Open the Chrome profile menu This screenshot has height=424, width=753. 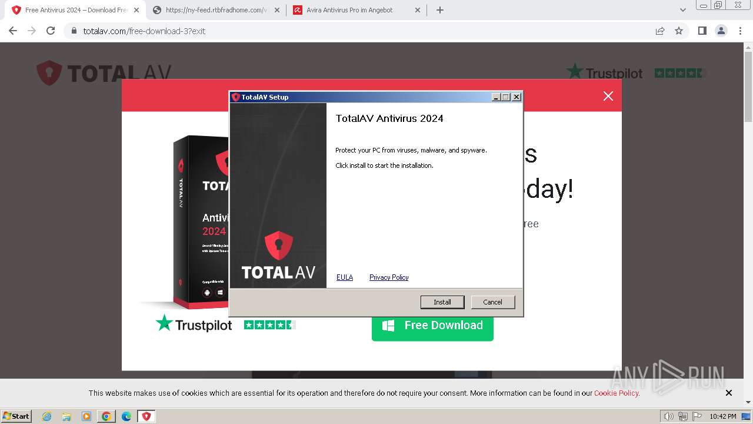[x=721, y=31]
